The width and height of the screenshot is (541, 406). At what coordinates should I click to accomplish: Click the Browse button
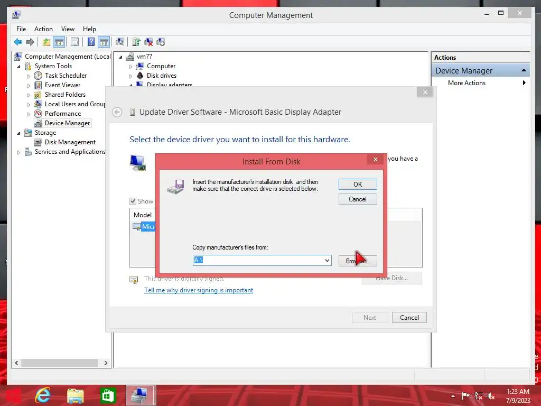tap(358, 261)
